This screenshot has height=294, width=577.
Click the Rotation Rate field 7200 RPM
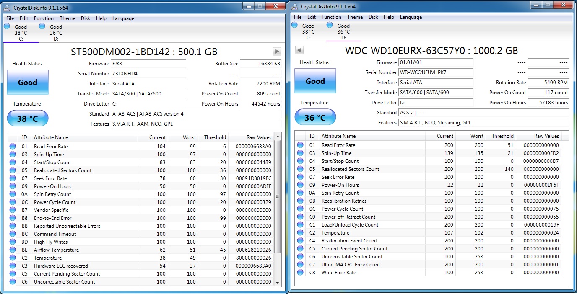tap(261, 84)
